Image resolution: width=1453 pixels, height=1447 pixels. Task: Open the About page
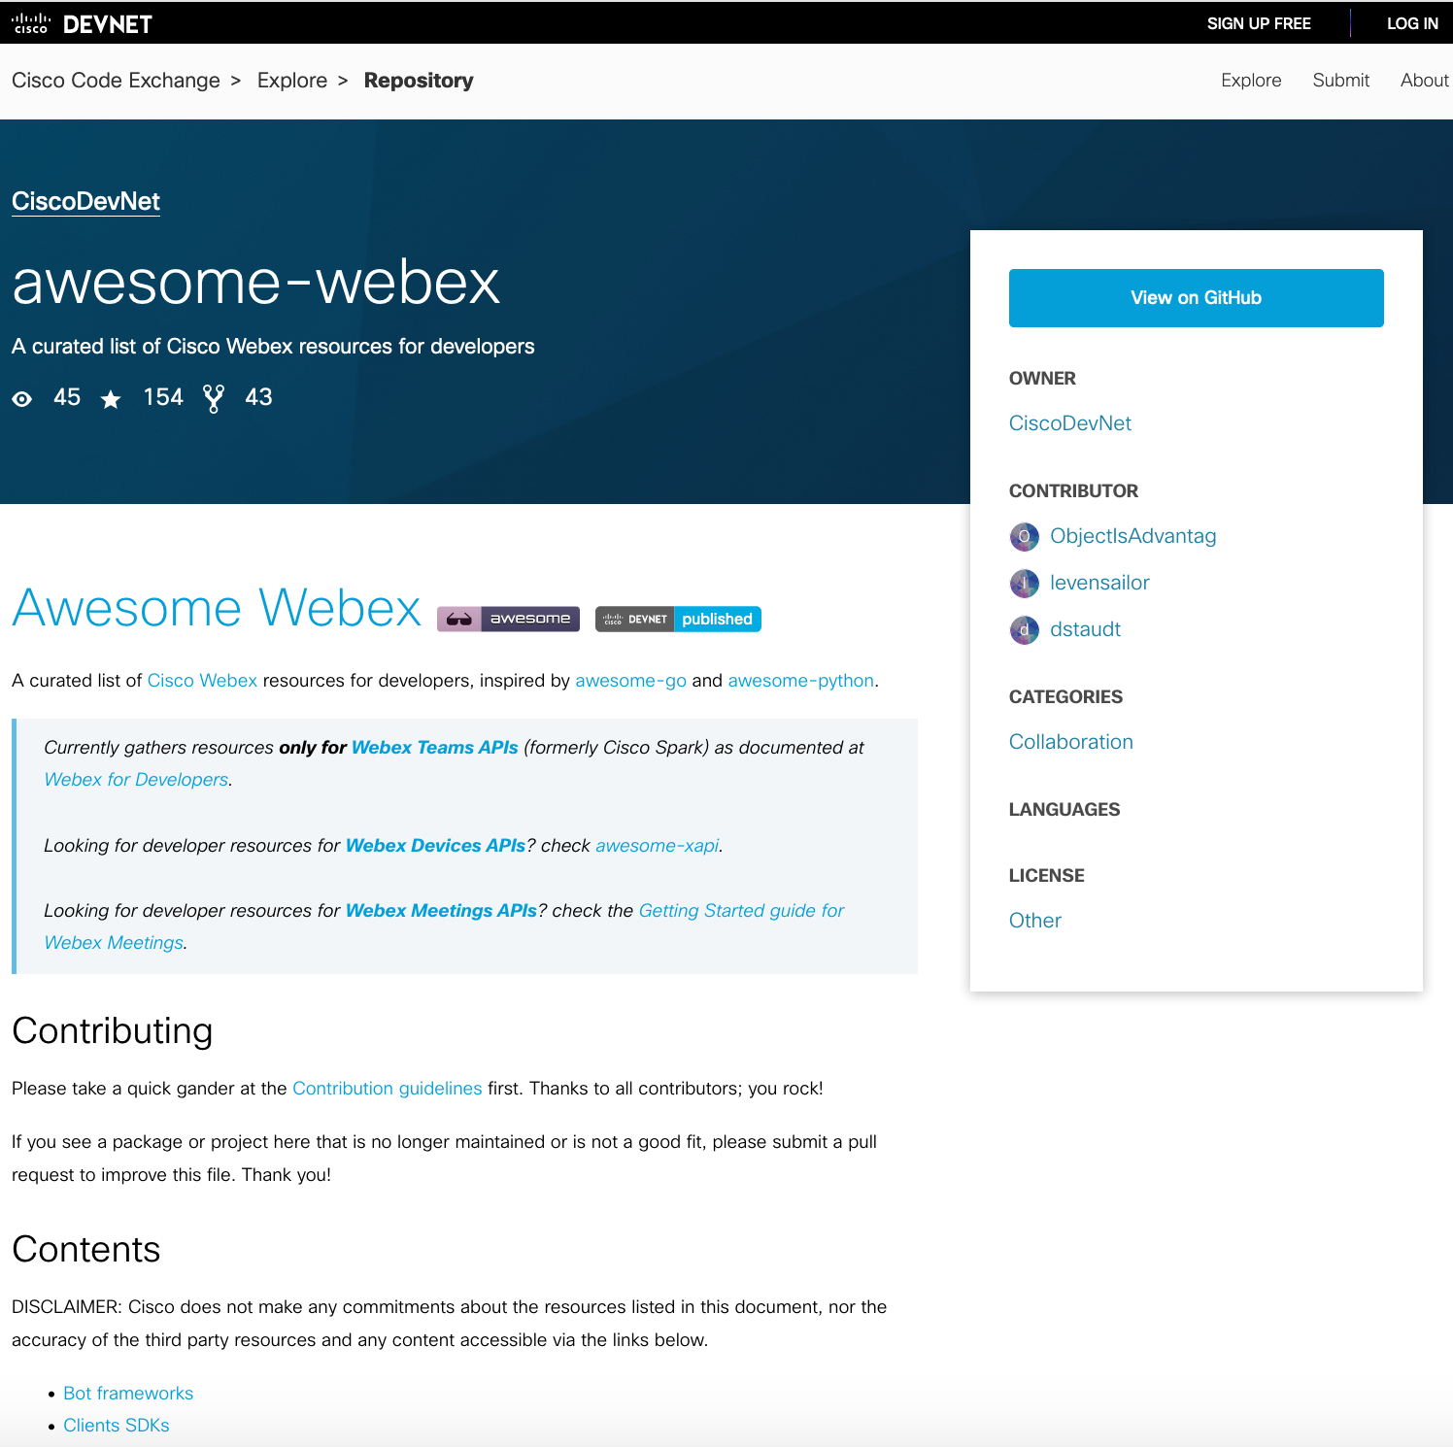point(1424,80)
